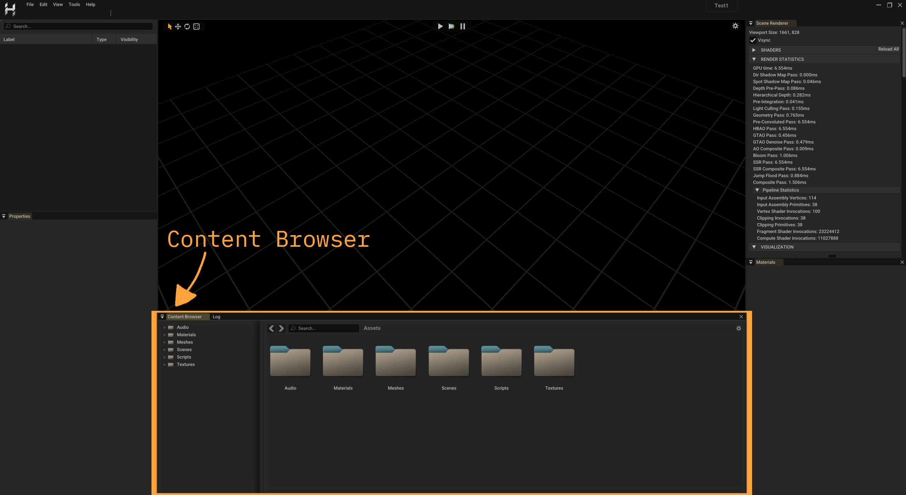
Task: Click the back navigation arrow in Content Browser
Action: (x=271, y=328)
